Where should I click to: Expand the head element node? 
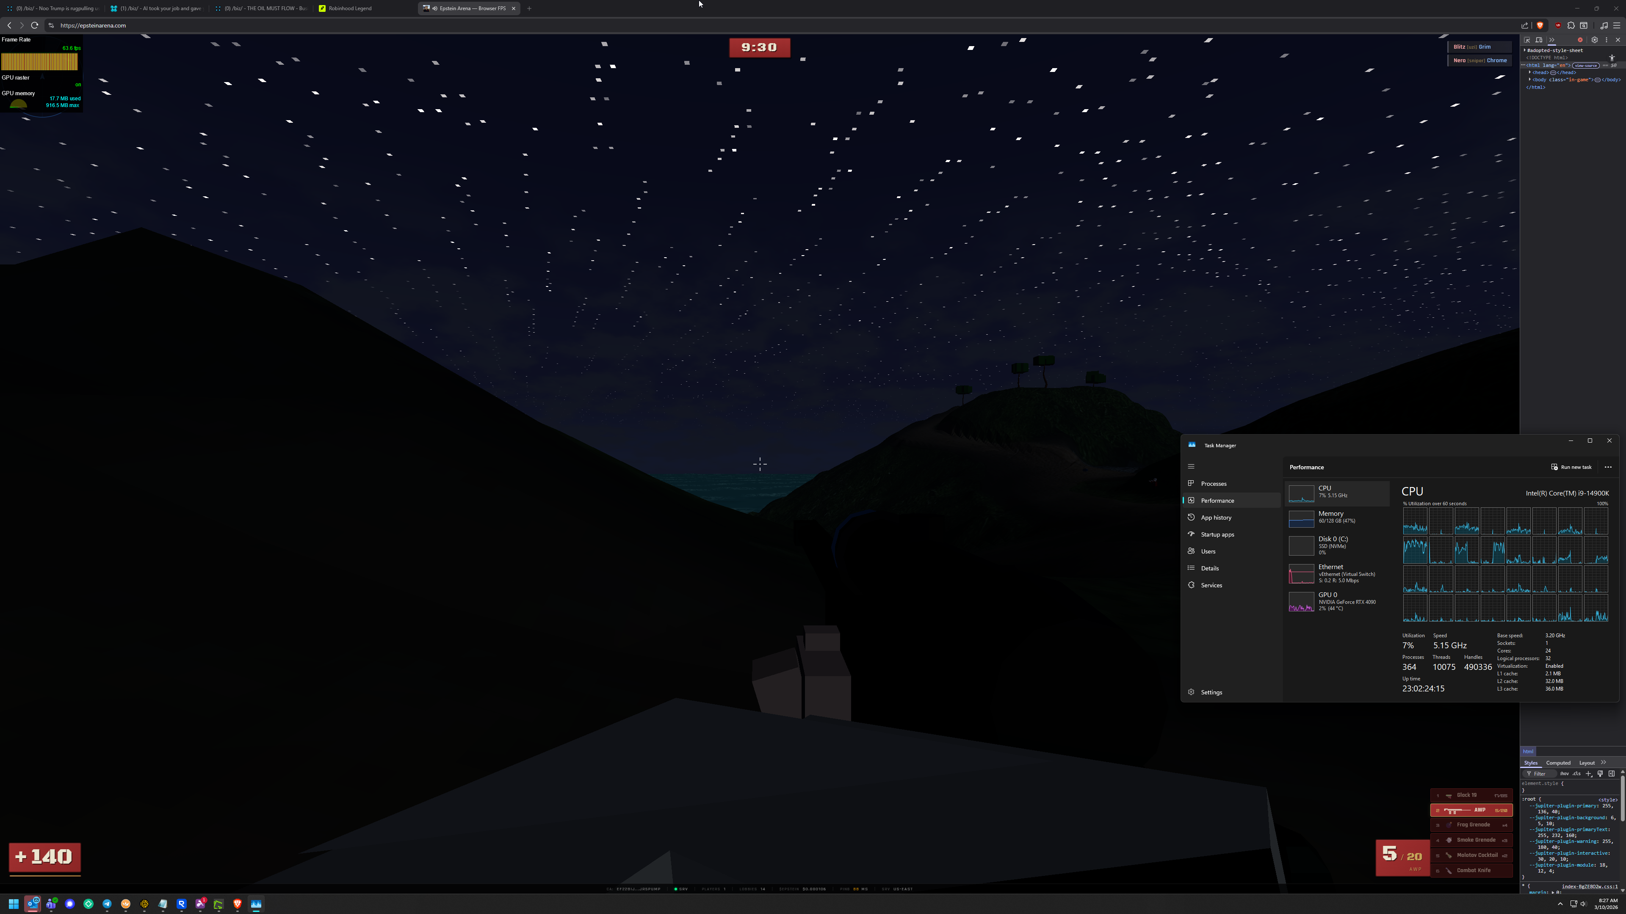coord(1530,72)
